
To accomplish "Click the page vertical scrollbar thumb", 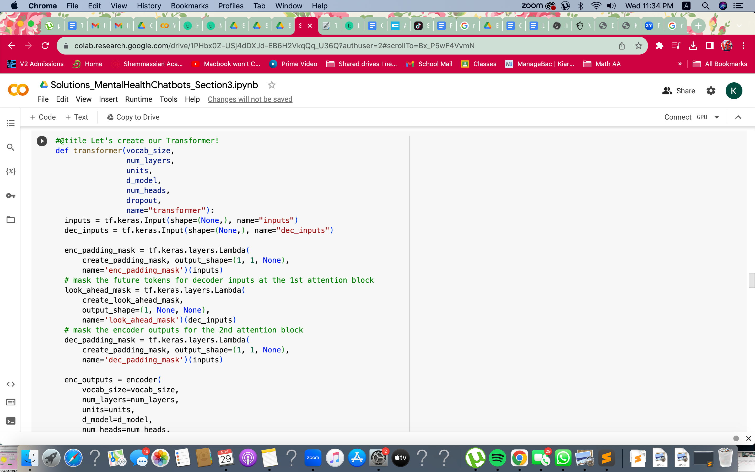I will coord(751,280).
